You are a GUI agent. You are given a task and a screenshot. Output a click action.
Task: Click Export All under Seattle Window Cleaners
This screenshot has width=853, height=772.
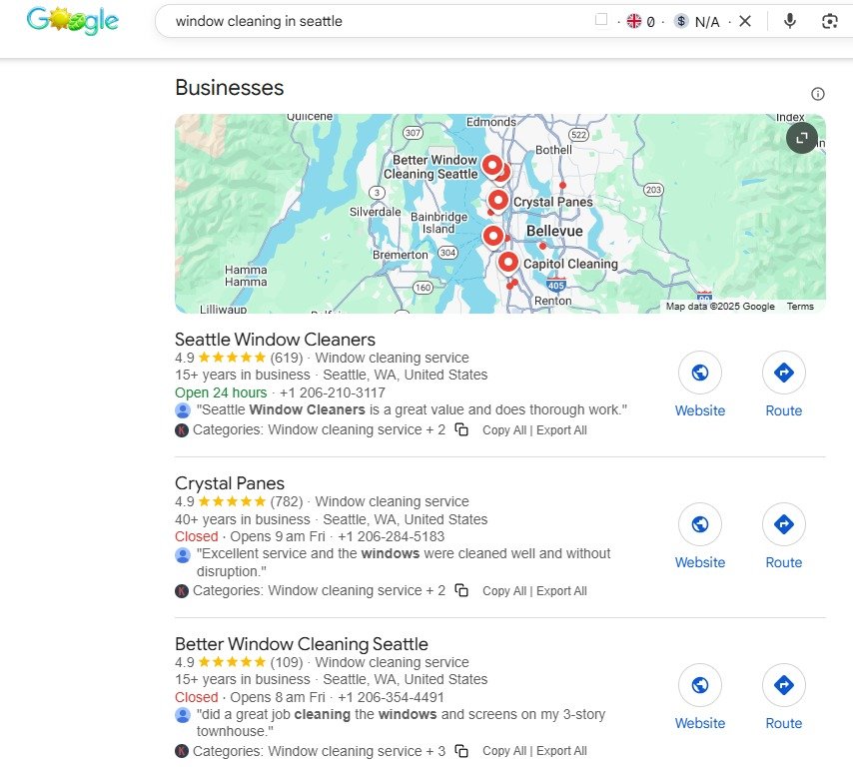pos(561,430)
